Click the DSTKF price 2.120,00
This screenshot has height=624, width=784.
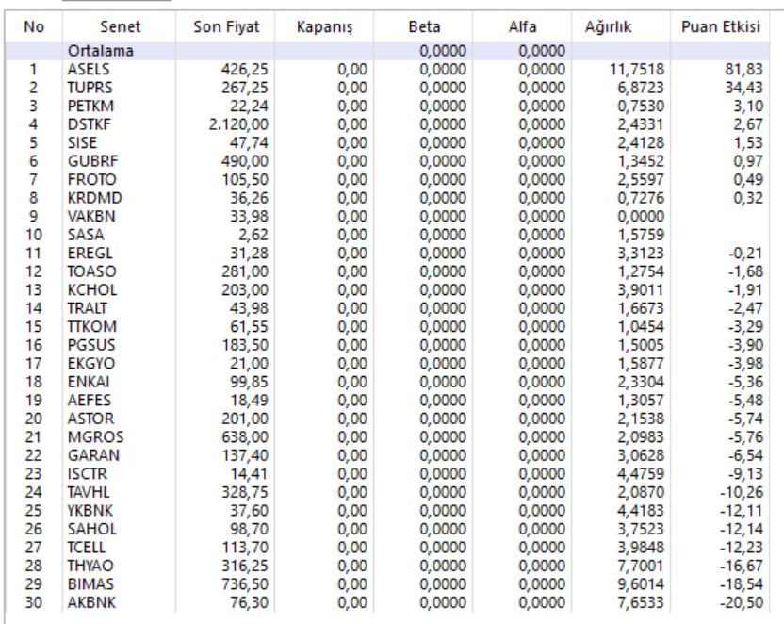238,124
